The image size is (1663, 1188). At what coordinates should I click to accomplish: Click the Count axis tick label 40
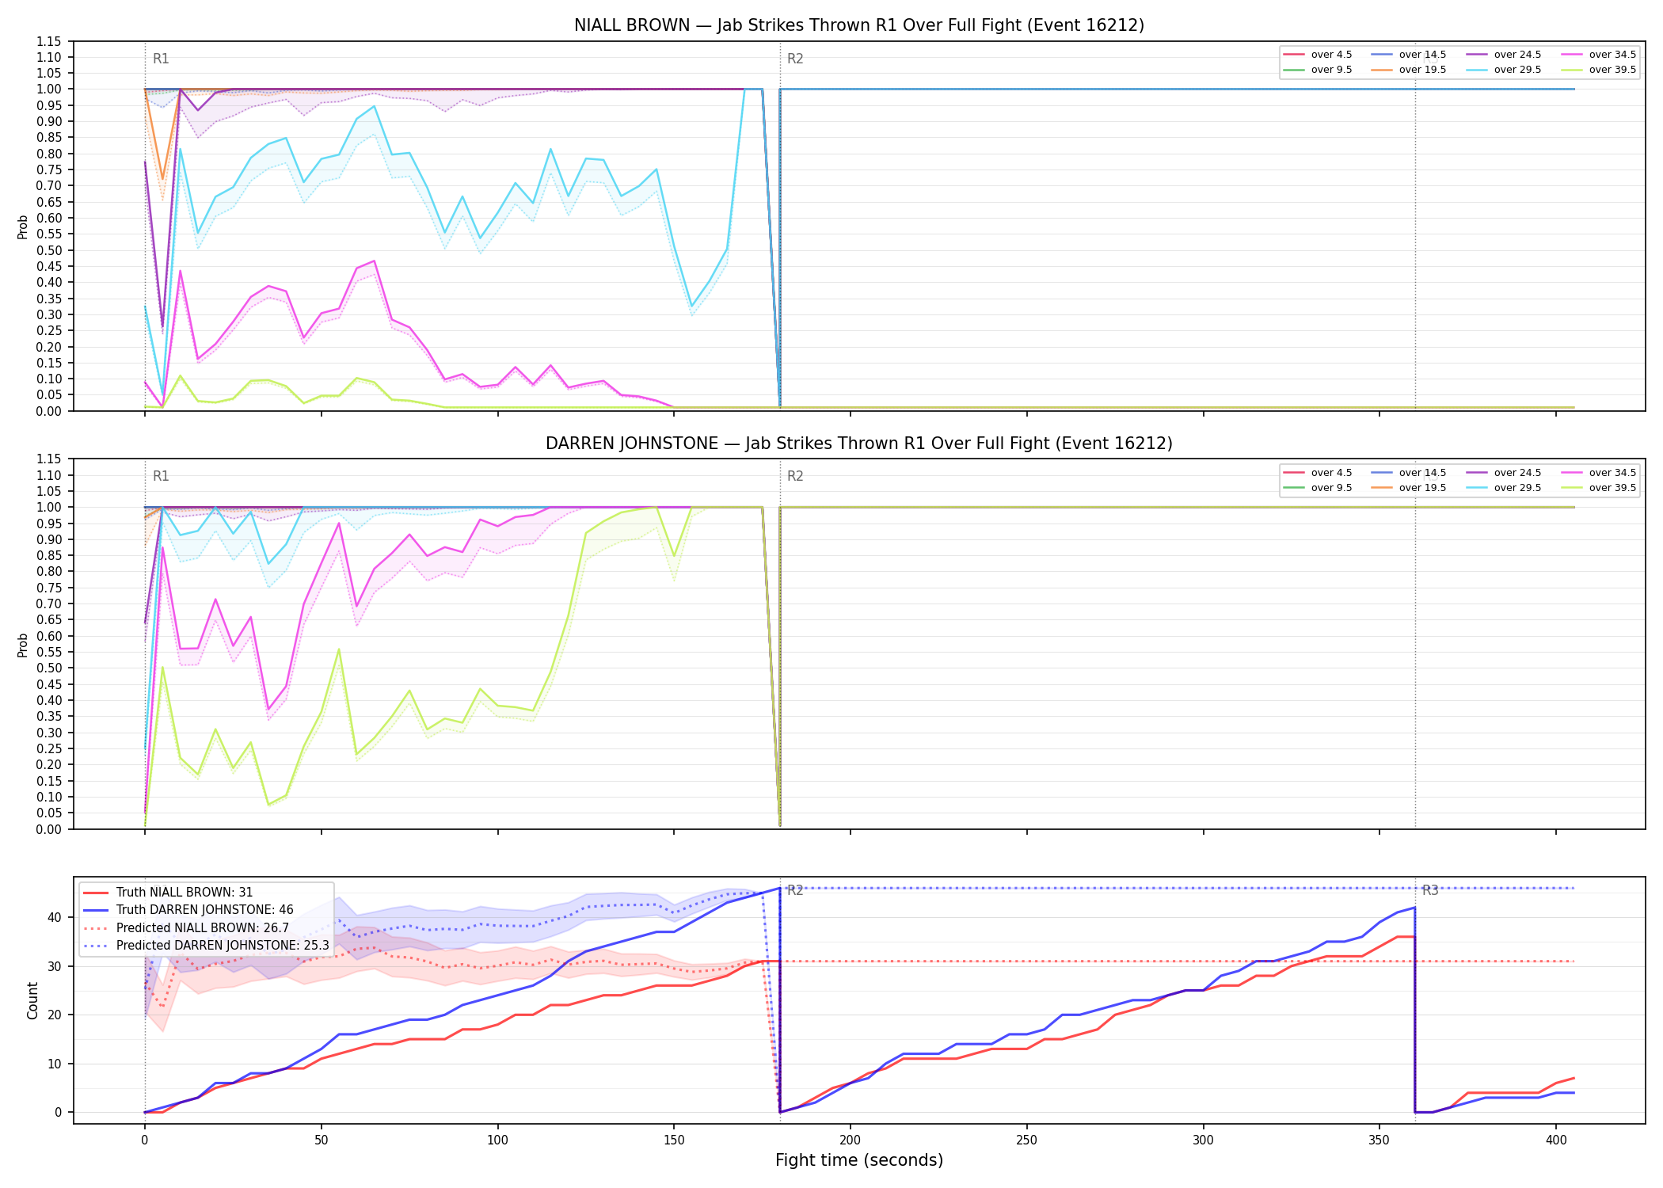click(x=55, y=917)
